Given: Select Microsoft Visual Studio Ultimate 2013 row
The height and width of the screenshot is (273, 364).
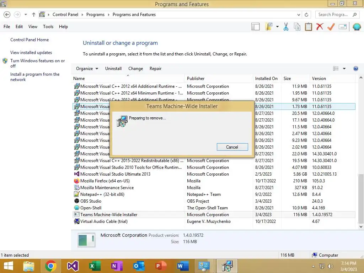Looking at the screenshot, I should click(213, 174).
